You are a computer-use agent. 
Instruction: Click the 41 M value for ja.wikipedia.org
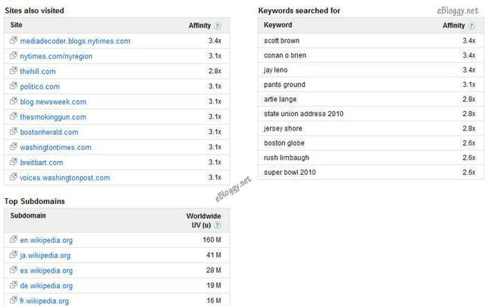coord(213,255)
